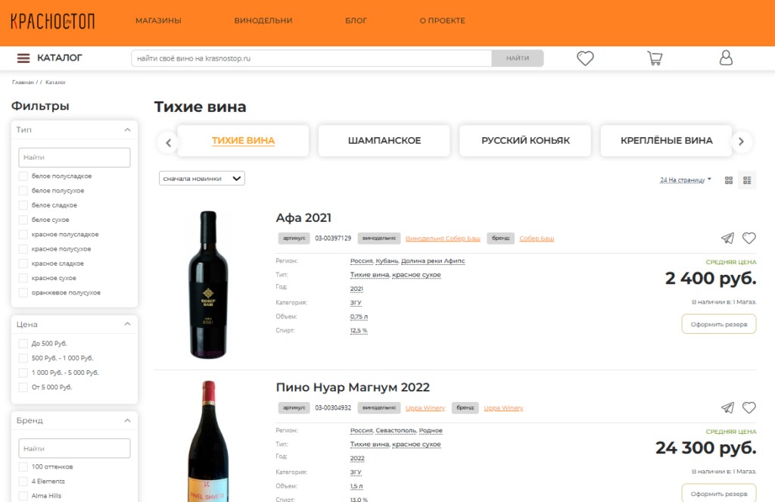This screenshot has width=775, height=502.
Task: Open the Винодельни menu item
Action: [263, 21]
